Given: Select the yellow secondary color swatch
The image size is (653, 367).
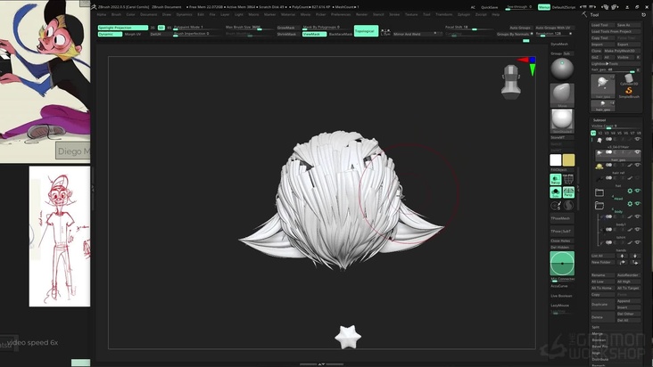Looking at the screenshot, I should [568, 160].
